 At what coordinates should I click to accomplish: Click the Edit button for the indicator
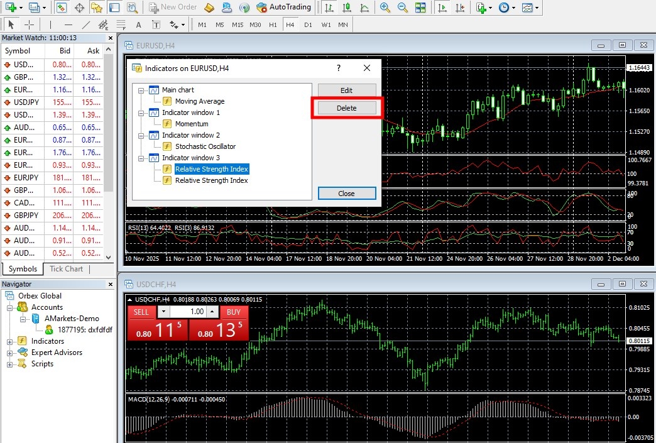click(x=346, y=90)
